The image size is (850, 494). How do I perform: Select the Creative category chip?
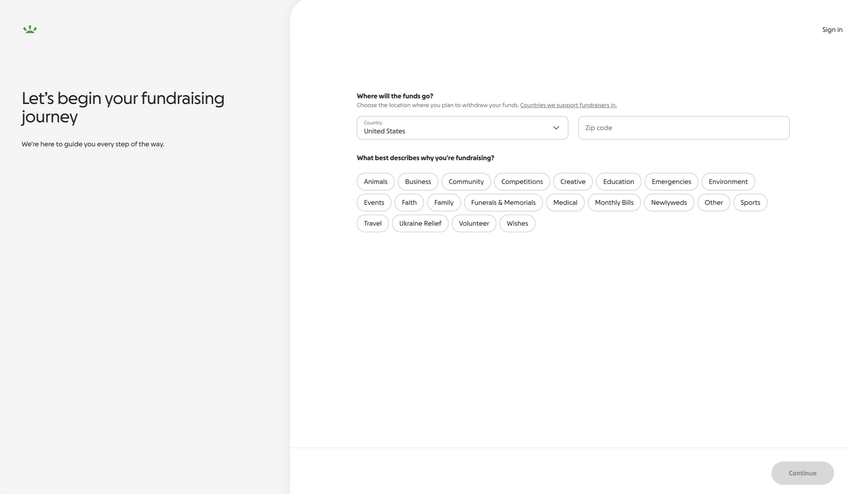(573, 182)
